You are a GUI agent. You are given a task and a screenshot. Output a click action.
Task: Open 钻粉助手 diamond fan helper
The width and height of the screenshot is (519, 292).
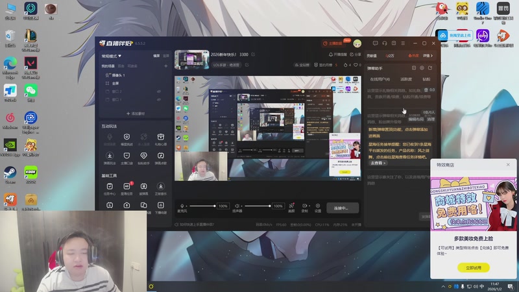click(143, 158)
